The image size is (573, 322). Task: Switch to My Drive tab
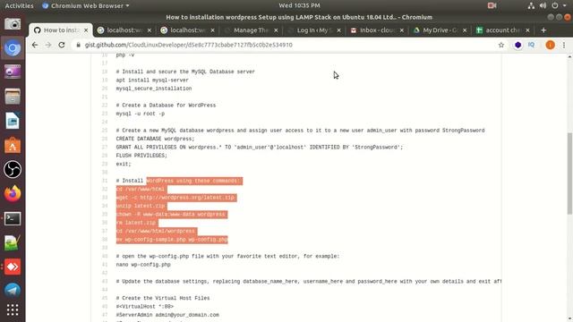pyautogui.click(x=440, y=30)
